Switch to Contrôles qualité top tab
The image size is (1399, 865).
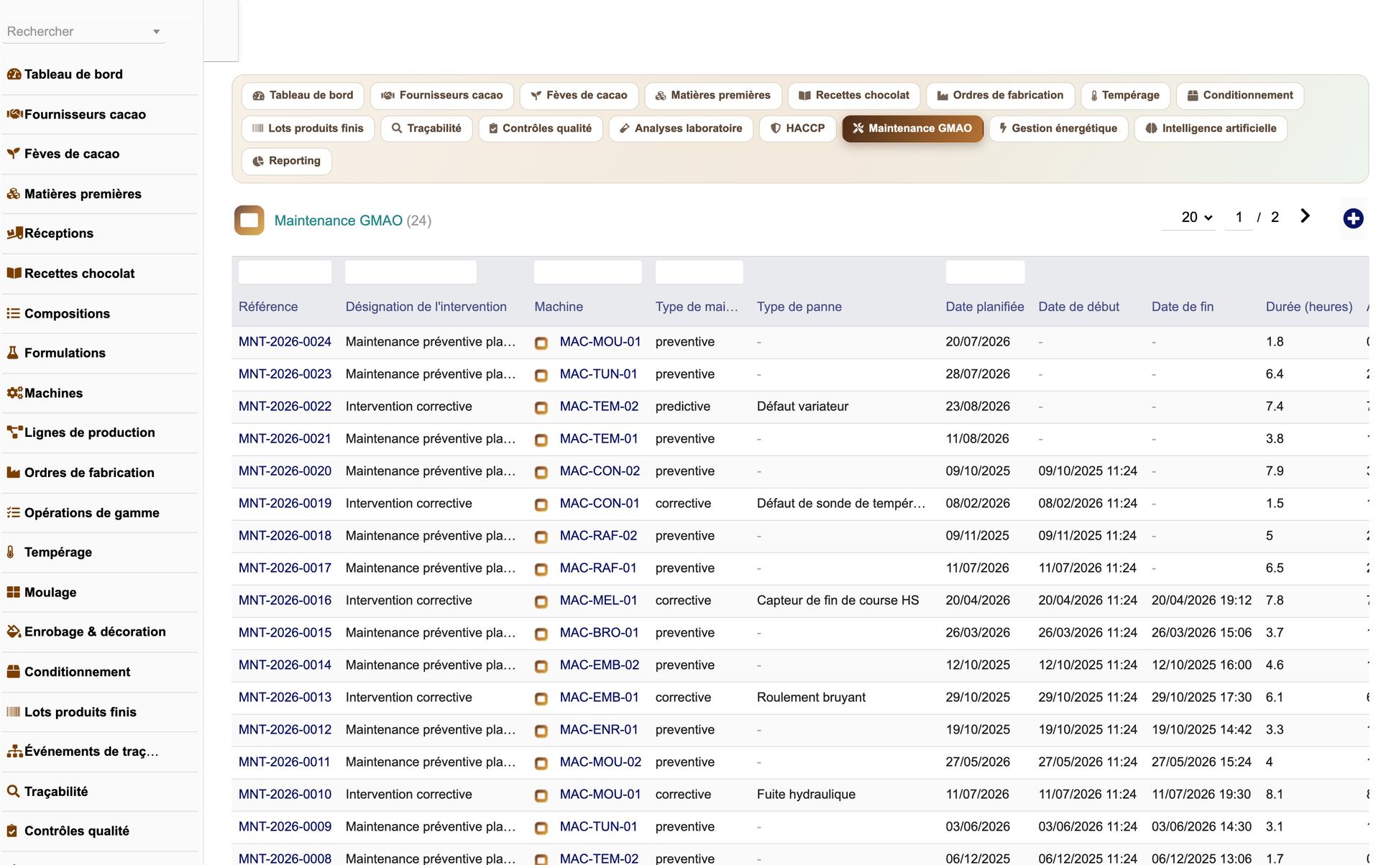pyautogui.click(x=541, y=129)
